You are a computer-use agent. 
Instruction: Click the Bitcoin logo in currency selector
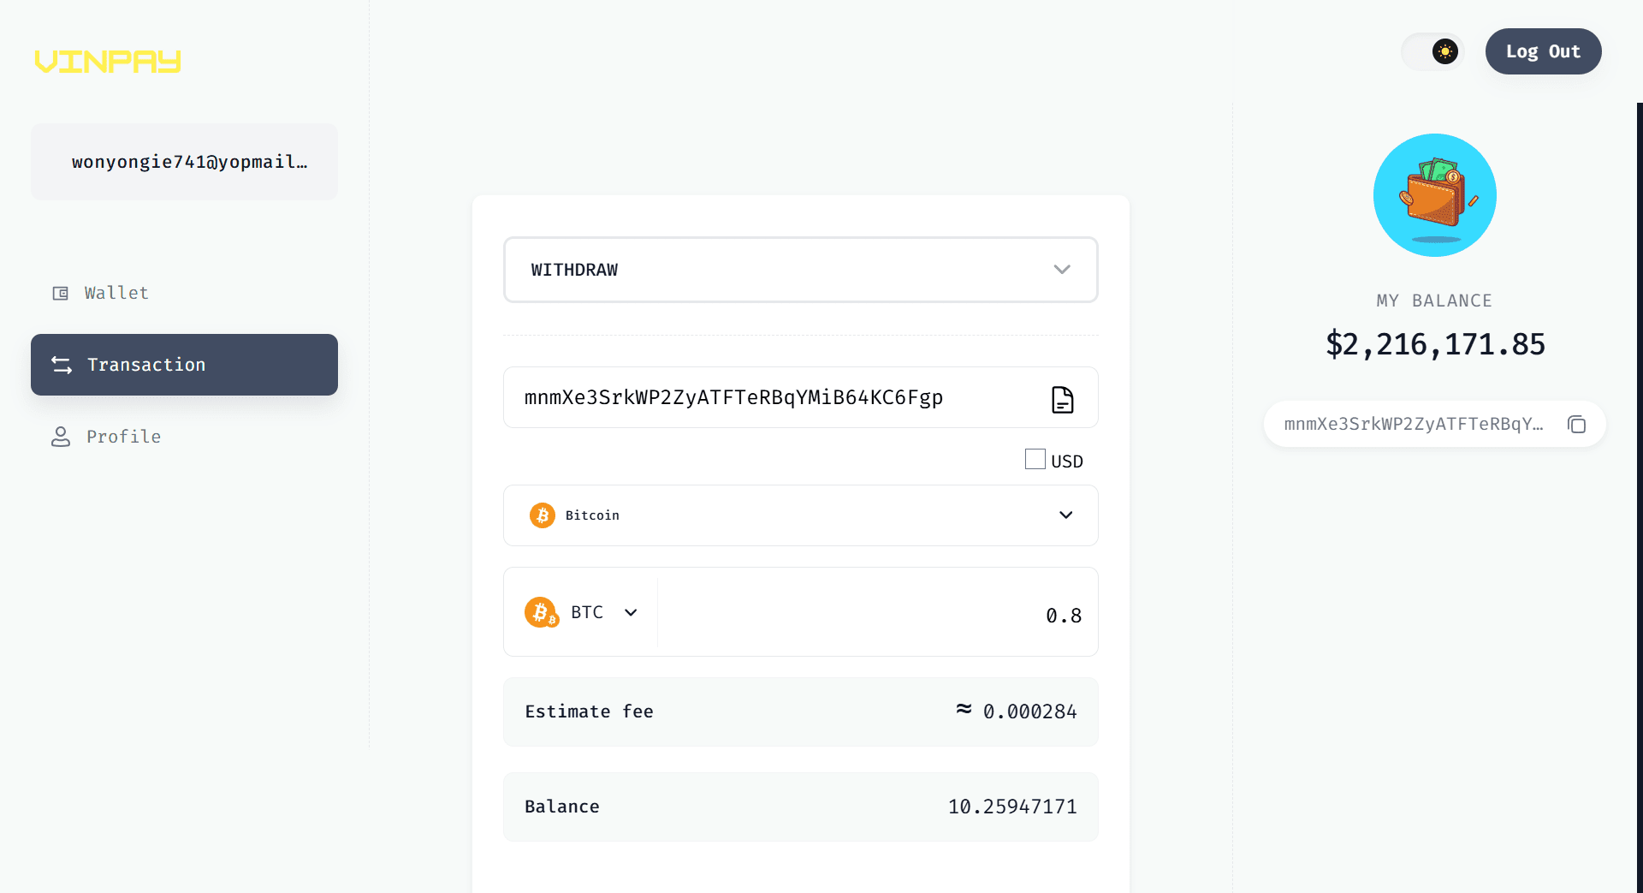tap(542, 515)
